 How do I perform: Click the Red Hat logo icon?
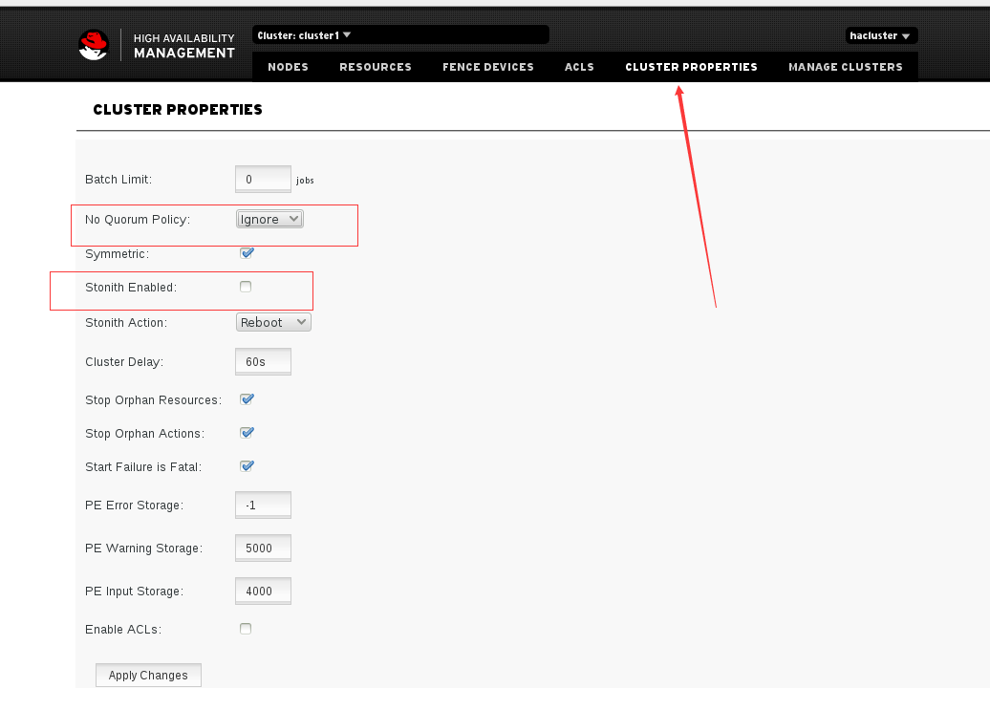tap(94, 45)
